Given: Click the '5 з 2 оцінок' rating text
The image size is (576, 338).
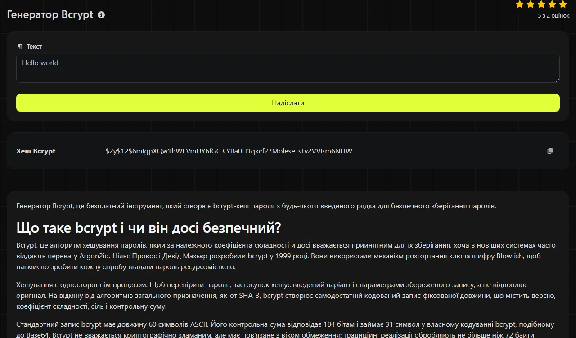Looking at the screenshot, I should coord(553,15).
